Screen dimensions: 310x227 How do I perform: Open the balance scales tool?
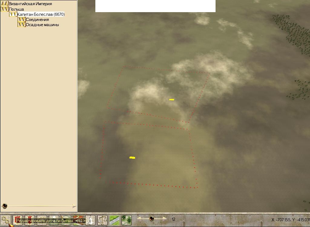click(x=102, y=220)
